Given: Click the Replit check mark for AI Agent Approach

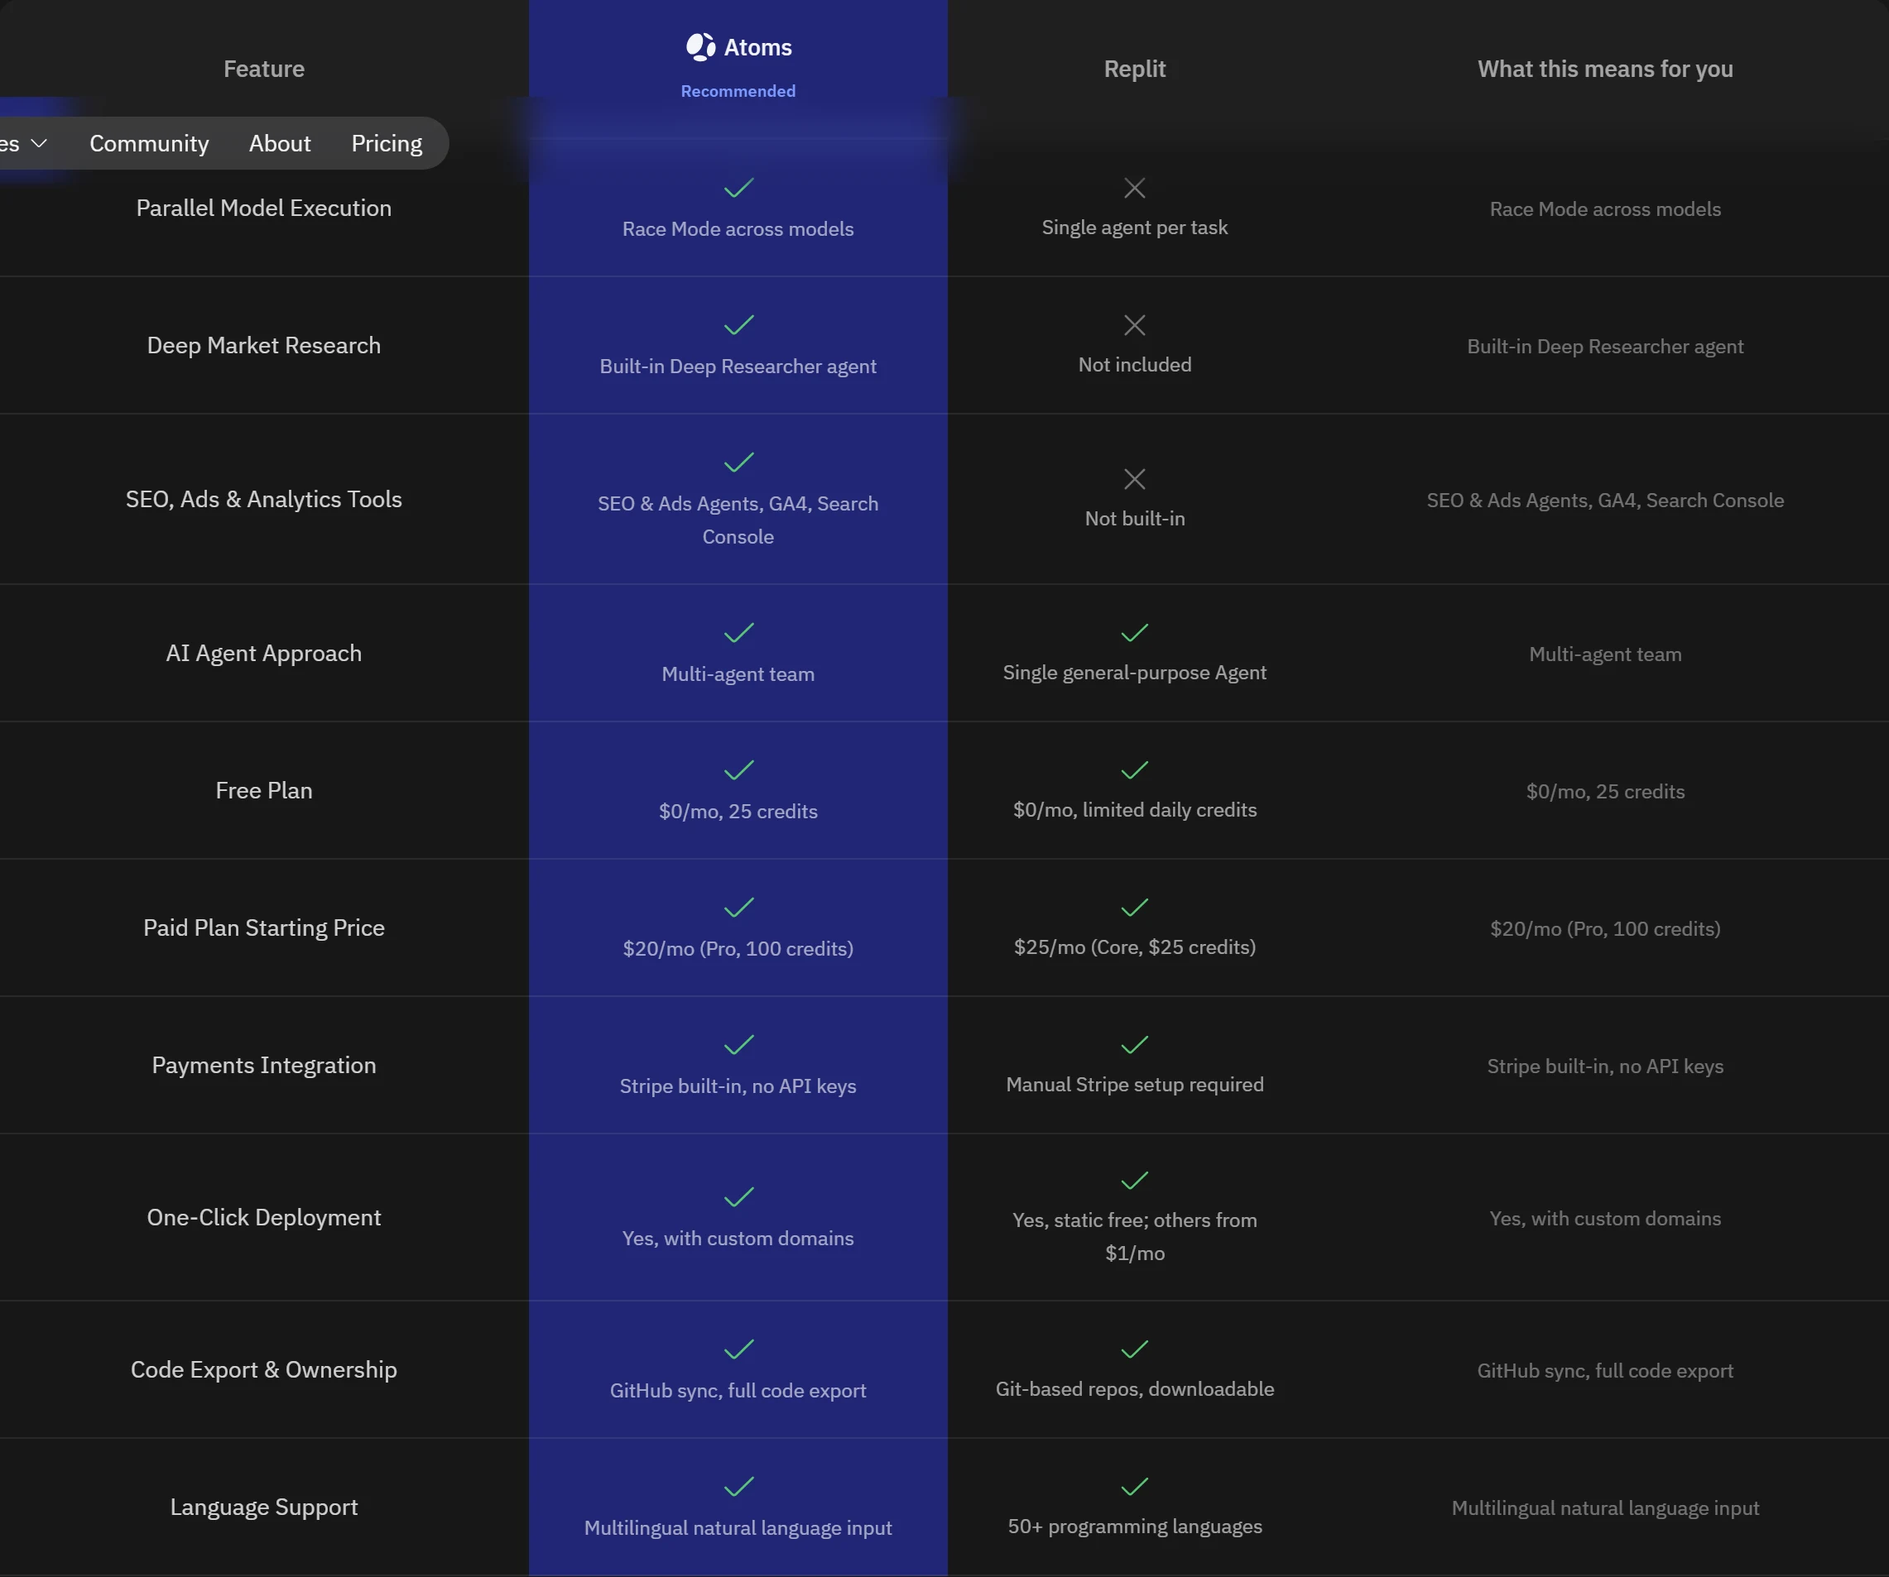Looking at the screenshot, I should 1135,633.
